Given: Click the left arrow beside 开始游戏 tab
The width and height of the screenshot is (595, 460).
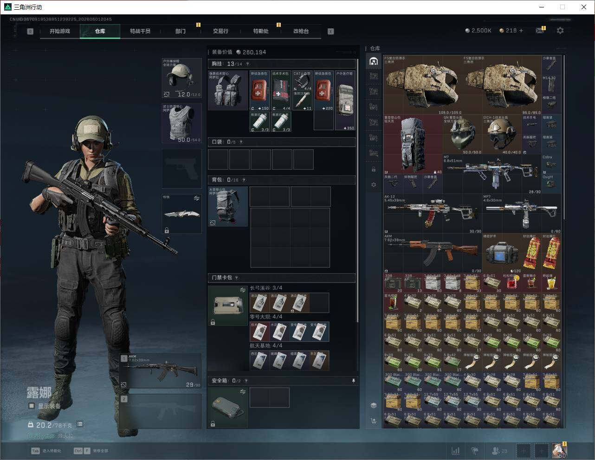Looking at the screenshot, I should coord(30,32).
